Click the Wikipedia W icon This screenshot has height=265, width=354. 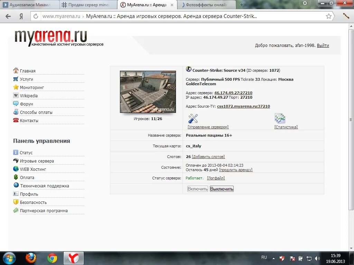[x=16, y=95]
